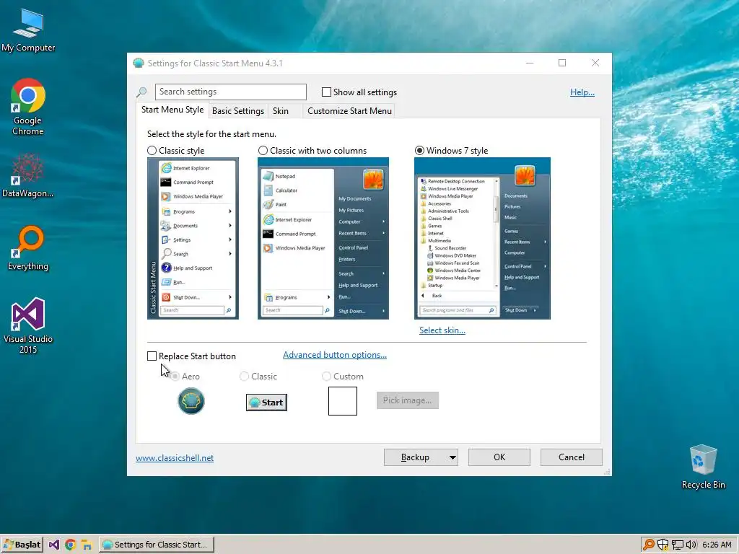Viewport: 739px width, 554px height.
Task: Click the Search settings input field
Action: [x=231, y=92]
